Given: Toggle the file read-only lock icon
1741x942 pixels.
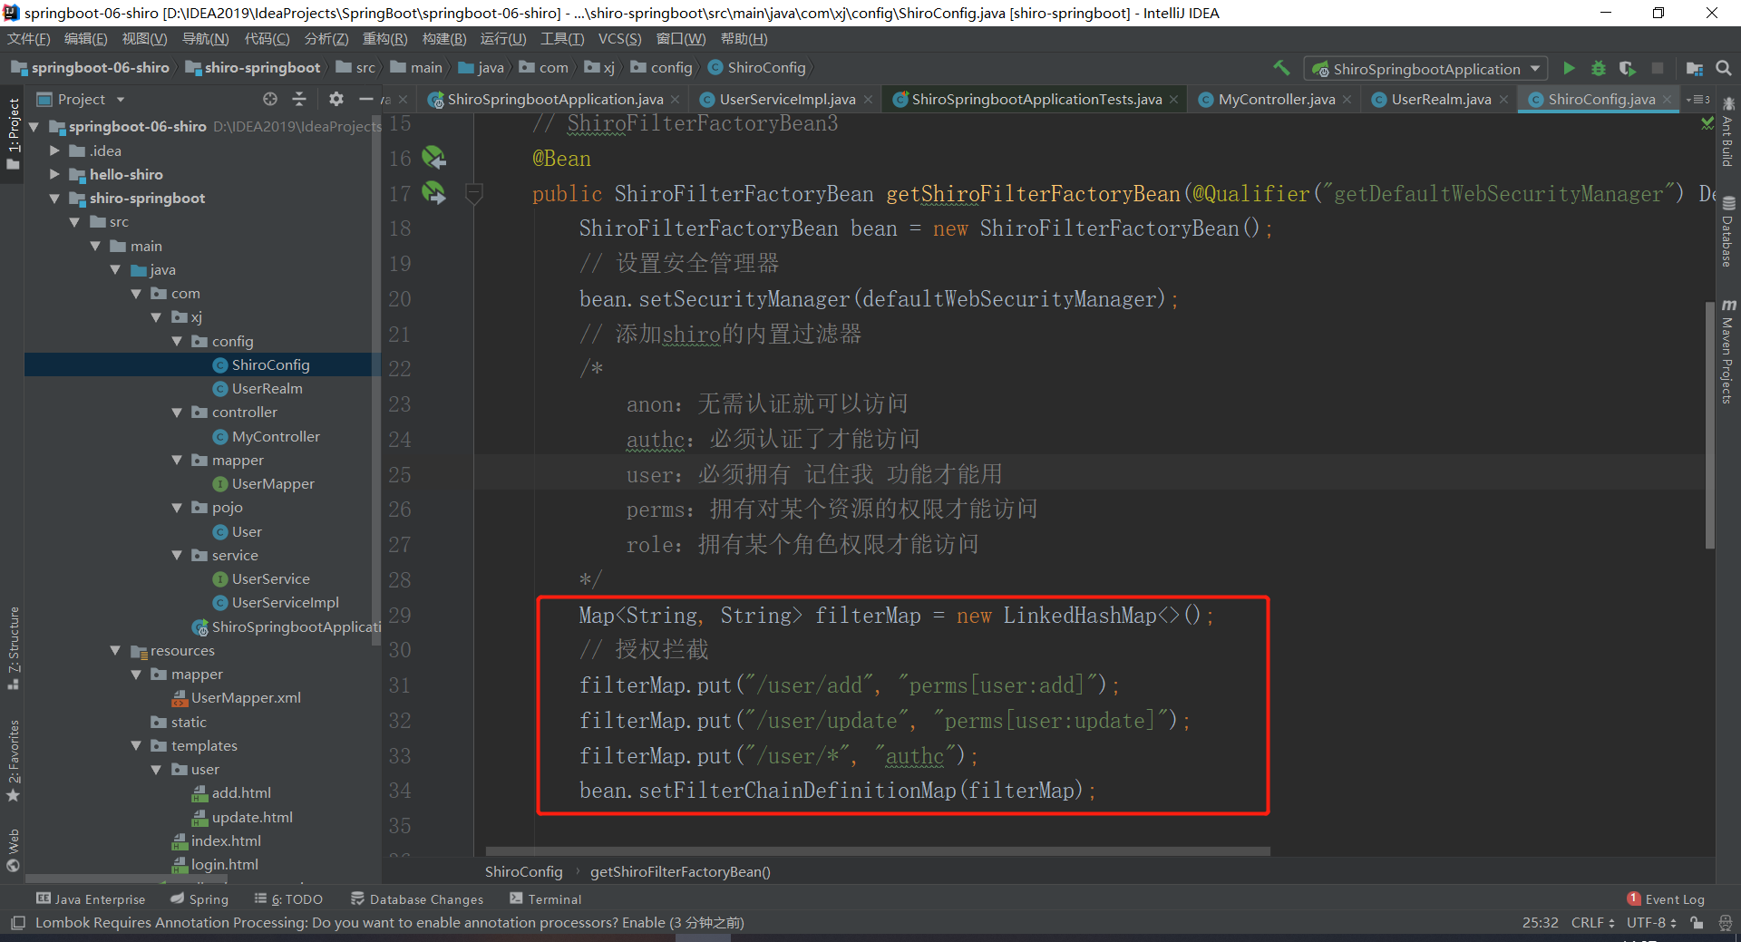Looking at the screenshot, I should 1697,923.
